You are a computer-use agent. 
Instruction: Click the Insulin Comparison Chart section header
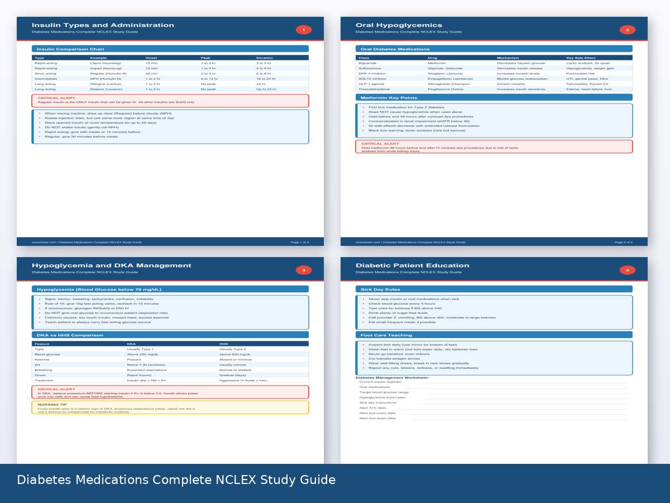pyautogui.click(x=170, y=49)
